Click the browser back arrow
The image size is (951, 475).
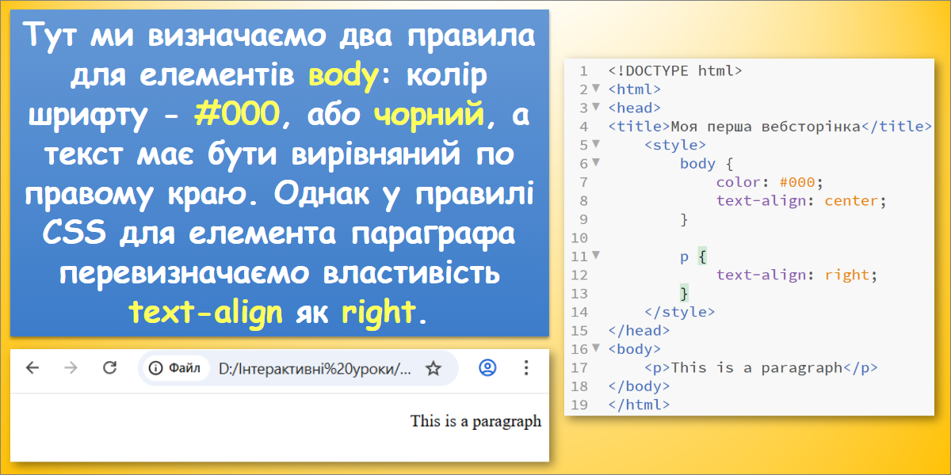pos(32,368)
